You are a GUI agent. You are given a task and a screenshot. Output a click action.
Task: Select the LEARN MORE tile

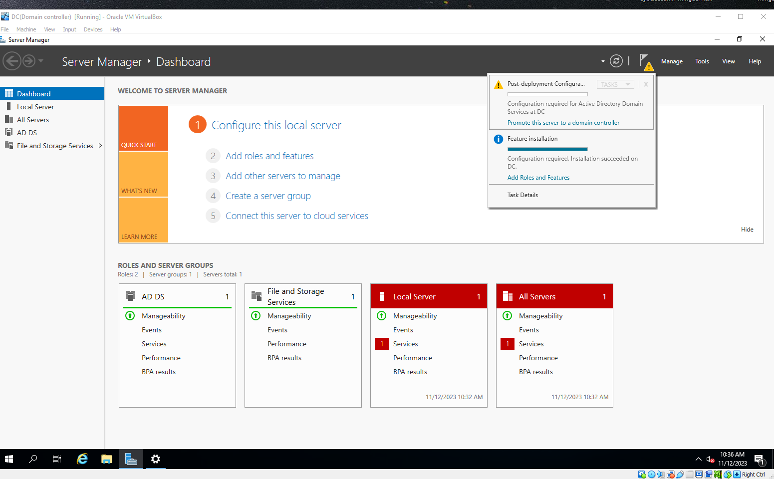144,220
